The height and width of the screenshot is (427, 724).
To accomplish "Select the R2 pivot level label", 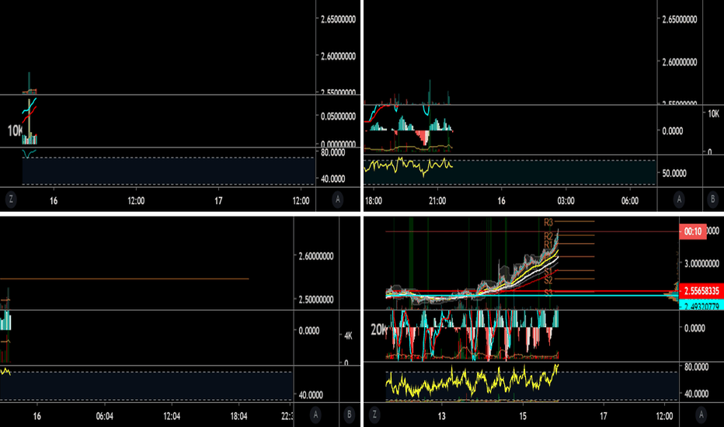I will (548, 236).
